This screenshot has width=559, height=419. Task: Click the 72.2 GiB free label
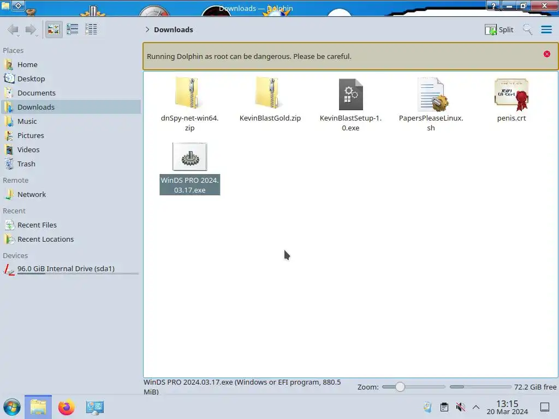coord(535,387)
